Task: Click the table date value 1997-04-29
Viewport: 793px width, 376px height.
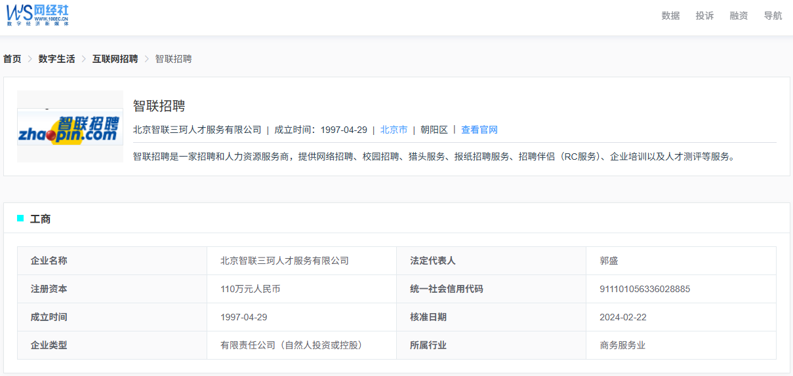Action: [x=244, y=317]
